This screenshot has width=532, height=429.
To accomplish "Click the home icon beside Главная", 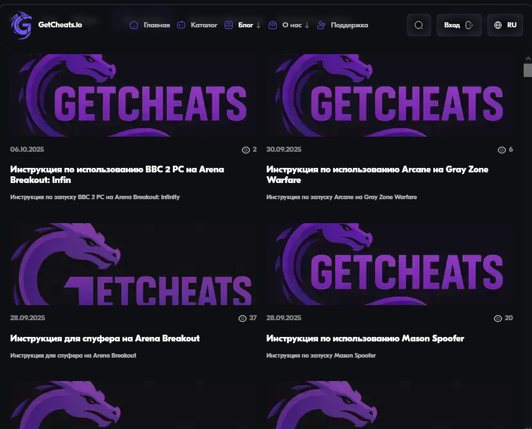I will (x=134, y=25).
